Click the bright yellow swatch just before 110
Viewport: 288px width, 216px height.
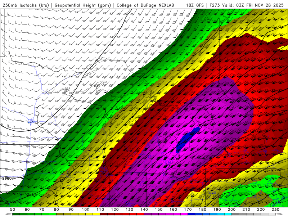[96, 214]
